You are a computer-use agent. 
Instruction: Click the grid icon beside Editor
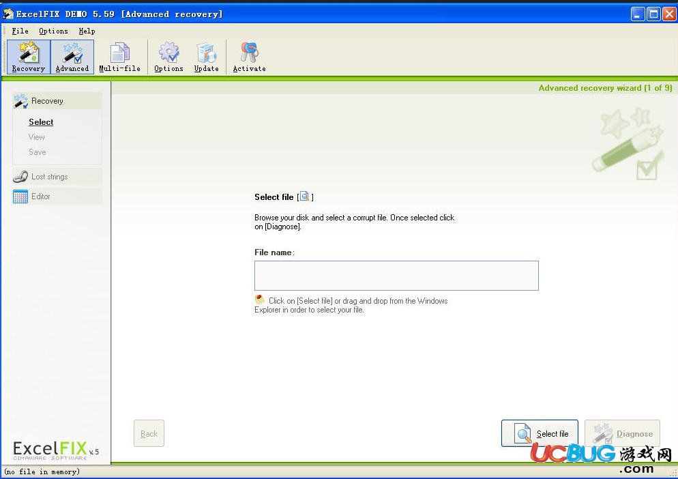[x=20, y=197]
